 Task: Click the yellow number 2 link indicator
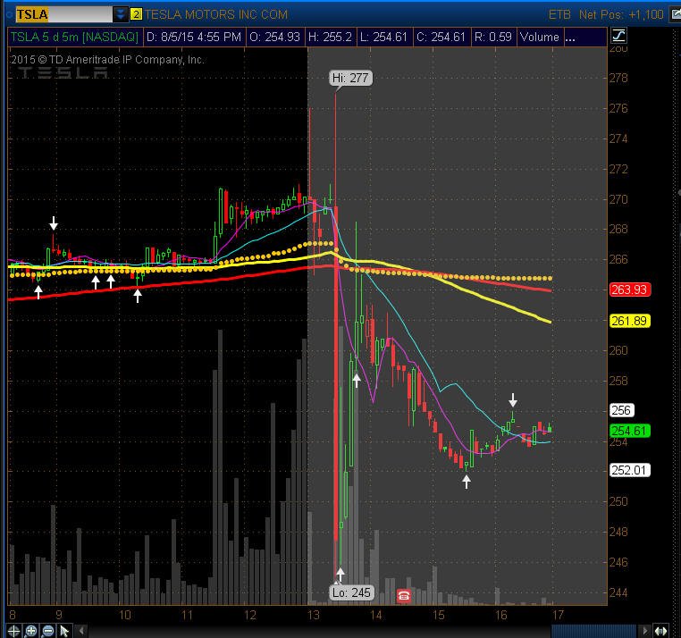click(136, 14)
